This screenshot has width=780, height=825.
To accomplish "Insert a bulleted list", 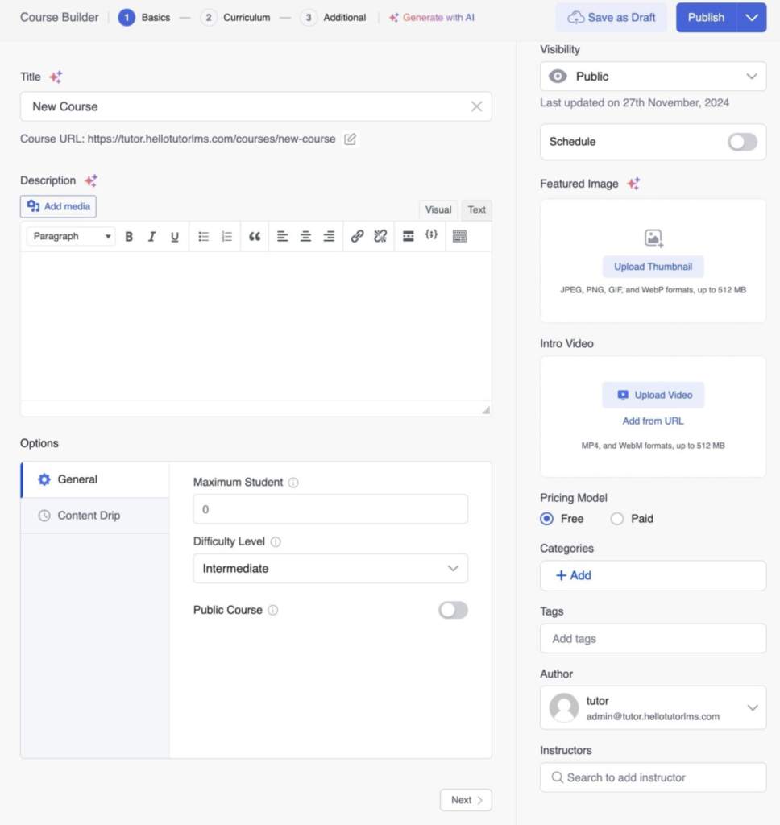I will (204, 236).
